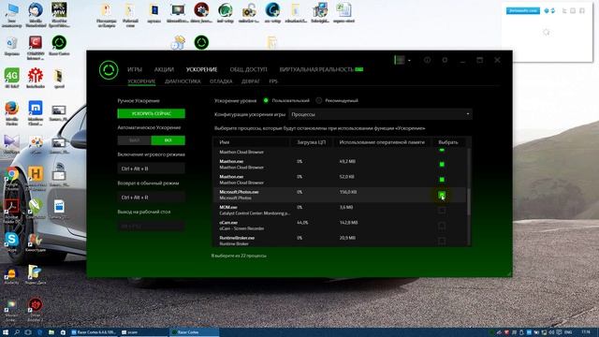The height and width of the screenshot is (337, 599).
Task: Switch to the ОТЛАДКА sub-tab
Action: (221, 81)
